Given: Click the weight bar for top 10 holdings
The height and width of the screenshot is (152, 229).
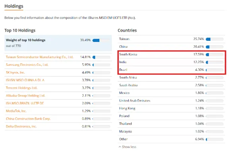Looking at the screenshot, I should pos(101,40).
